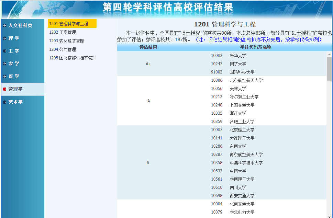Click arrow icon beside 医学
The image size is (333, 218).
click(x=5, y=76)
